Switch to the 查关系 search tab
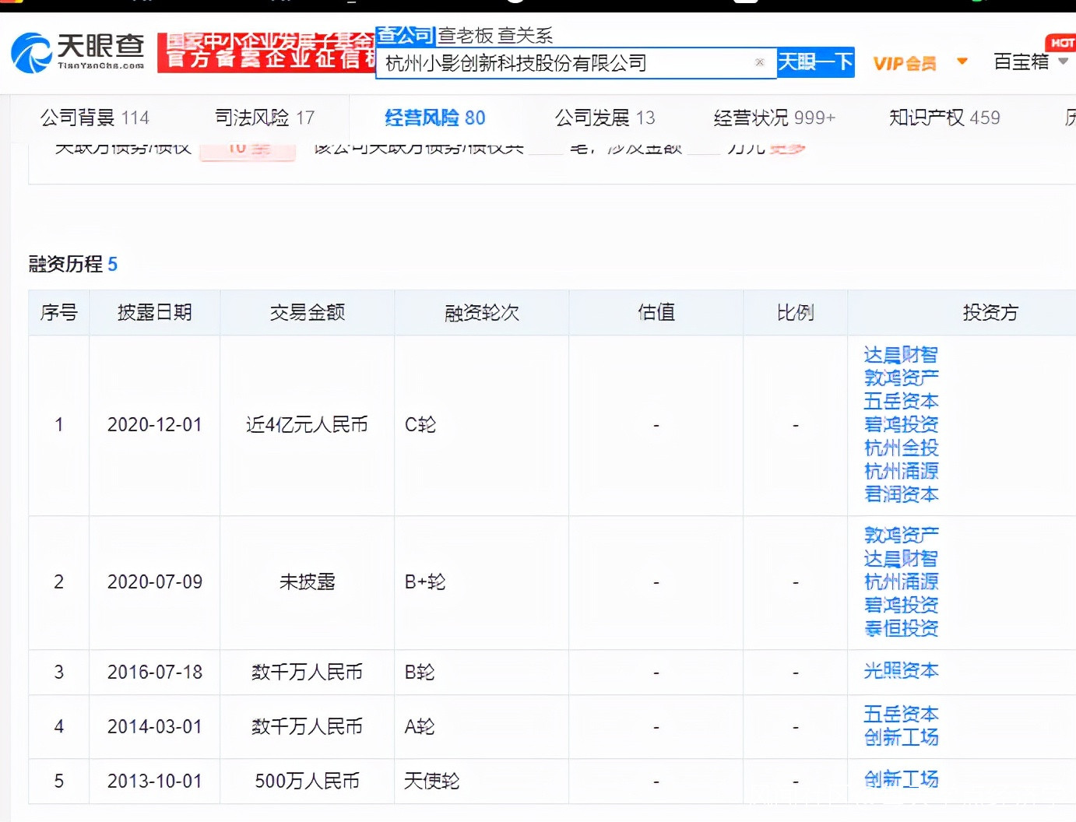Screen dimensions: 1076x822 pos(525,35)
